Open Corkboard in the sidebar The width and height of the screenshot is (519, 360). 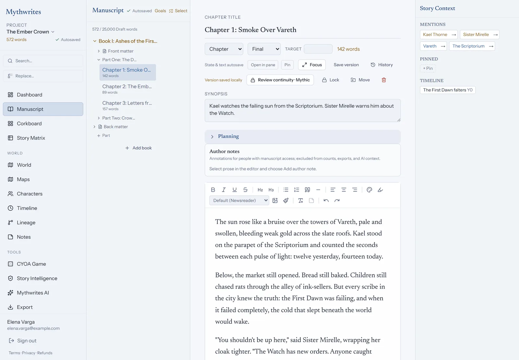pos(43,123)
